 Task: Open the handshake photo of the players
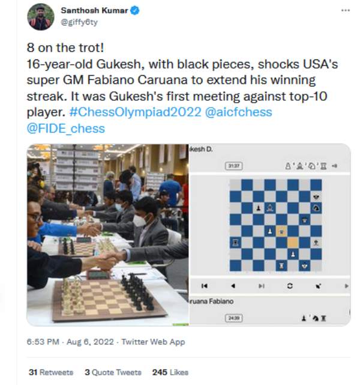(x=108, y=235)
